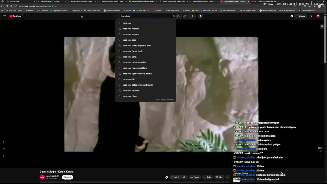Open the browser home button

click(11, 6)
